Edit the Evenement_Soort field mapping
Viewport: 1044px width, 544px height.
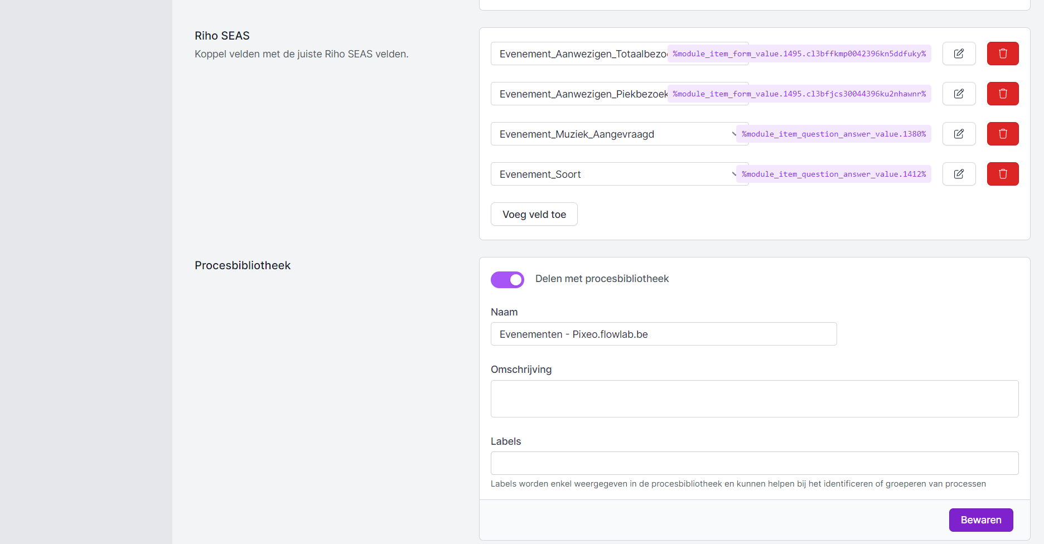click(959, 174)
